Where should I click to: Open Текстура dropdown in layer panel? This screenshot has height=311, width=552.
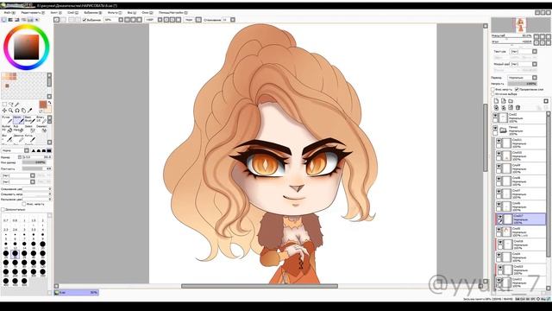pos(524,52)
